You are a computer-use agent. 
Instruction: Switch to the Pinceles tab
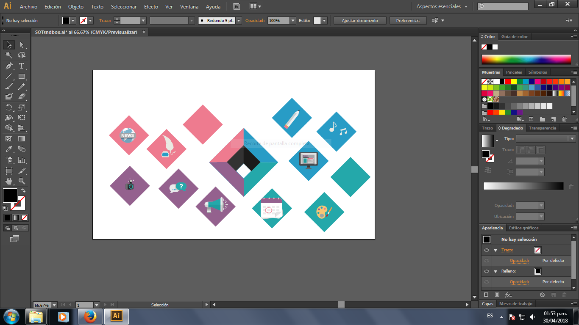(514, 72)
